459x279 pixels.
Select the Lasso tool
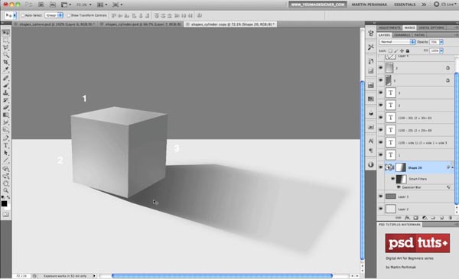pos(6,47)
